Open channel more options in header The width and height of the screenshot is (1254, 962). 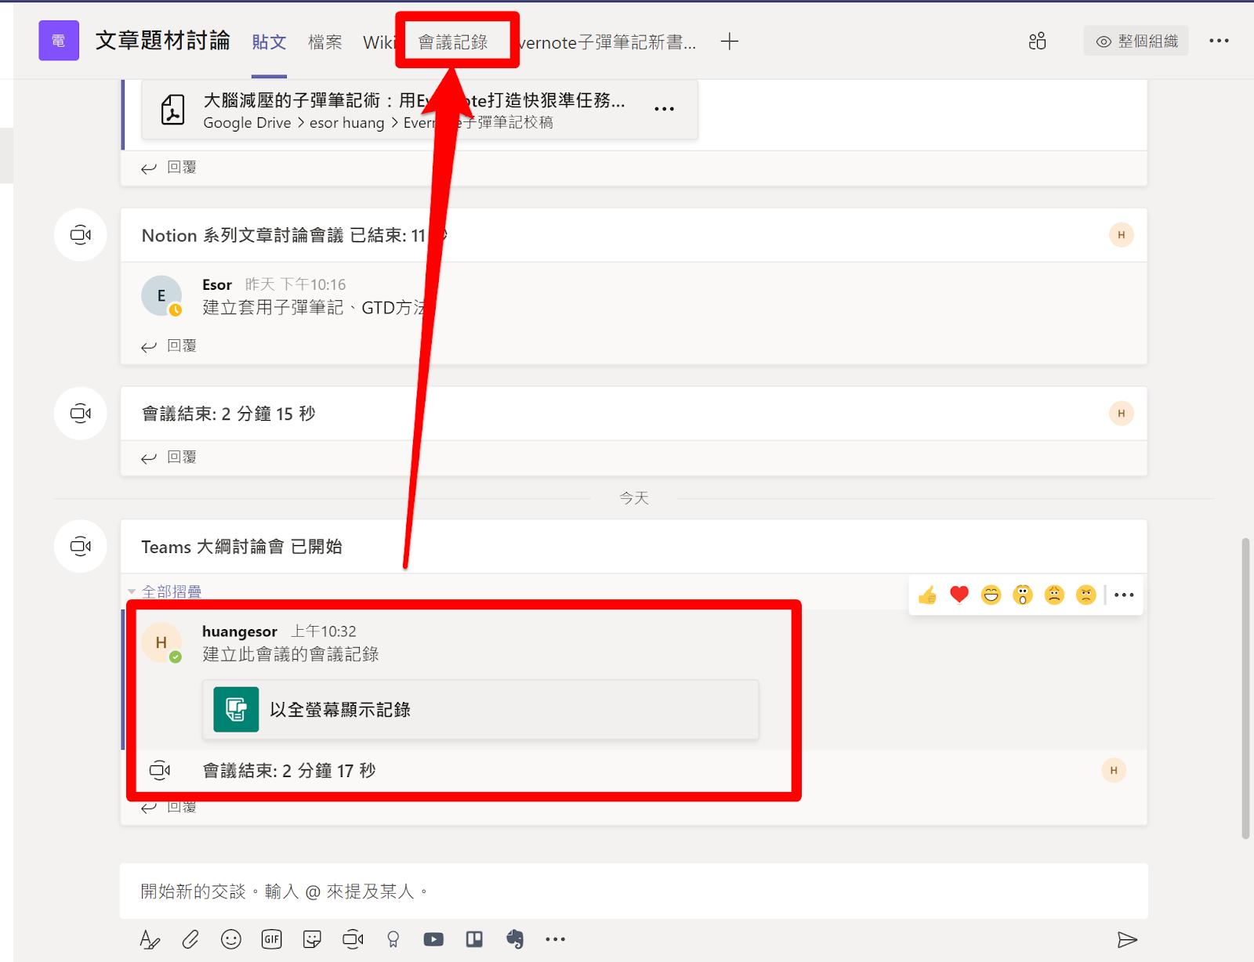point(1219,41)
